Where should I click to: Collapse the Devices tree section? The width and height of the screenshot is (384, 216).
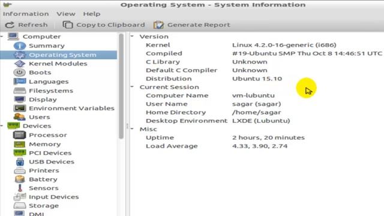[2, 125]
